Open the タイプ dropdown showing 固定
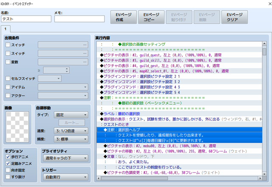272x187 pixels. pos(71,115)
